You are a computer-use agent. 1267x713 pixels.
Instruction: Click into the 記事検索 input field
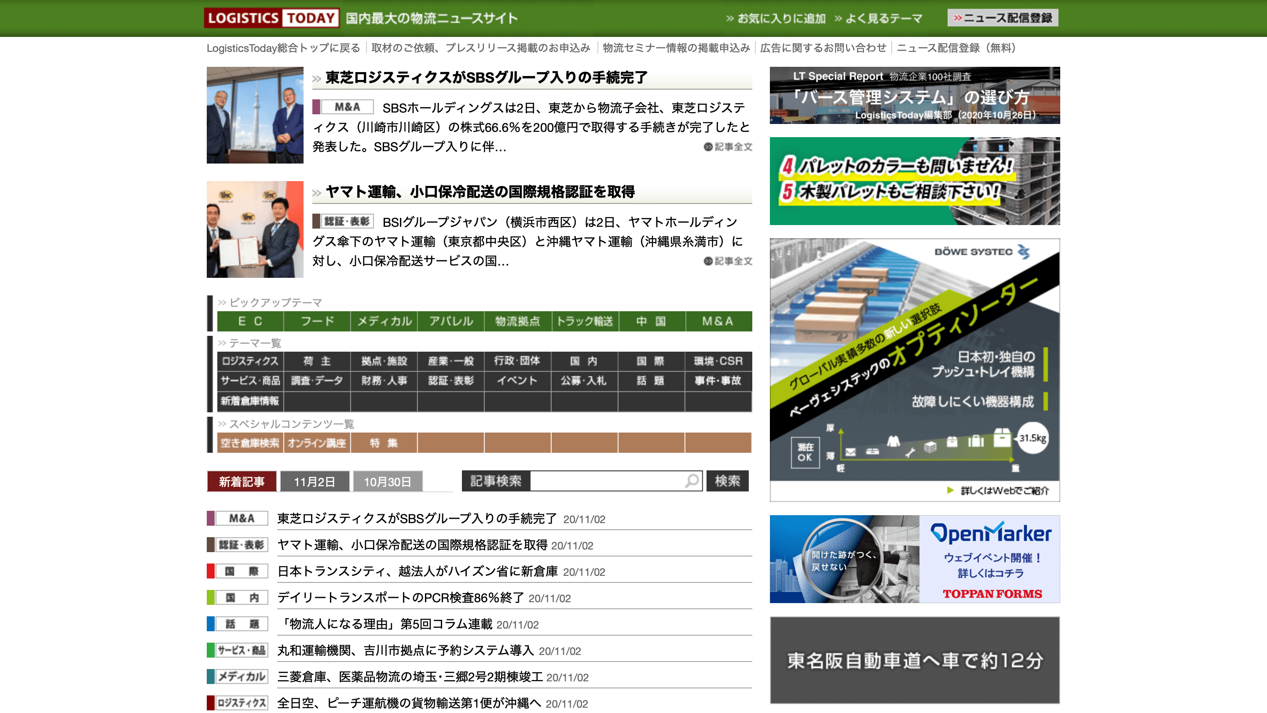[x=606, y=480]
